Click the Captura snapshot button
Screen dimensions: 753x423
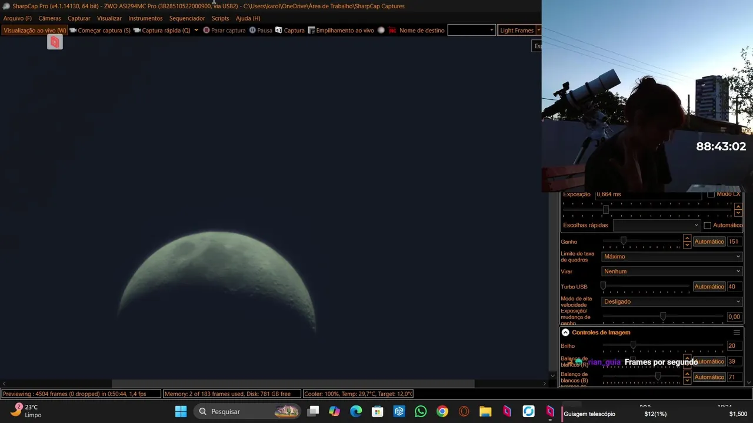290,31
